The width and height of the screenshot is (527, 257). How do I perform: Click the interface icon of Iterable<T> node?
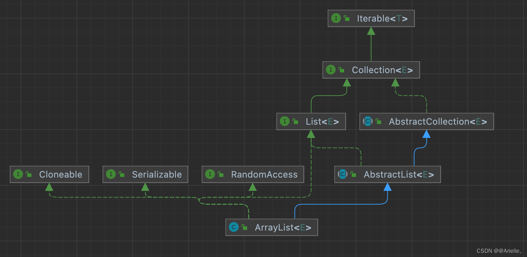tap(336, 18)
